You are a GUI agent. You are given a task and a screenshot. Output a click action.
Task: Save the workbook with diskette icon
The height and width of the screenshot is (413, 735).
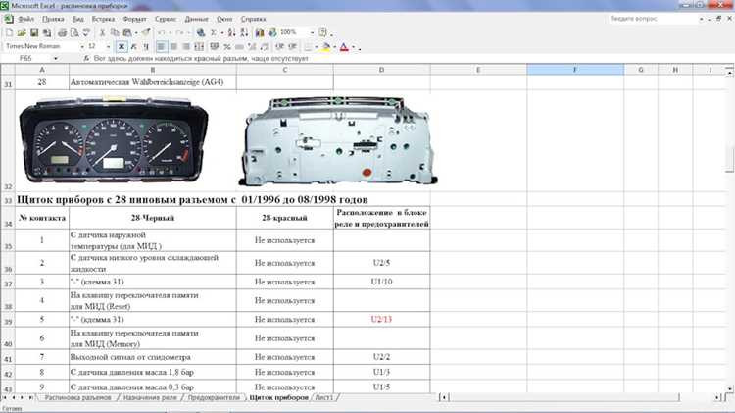coord(34,32)
